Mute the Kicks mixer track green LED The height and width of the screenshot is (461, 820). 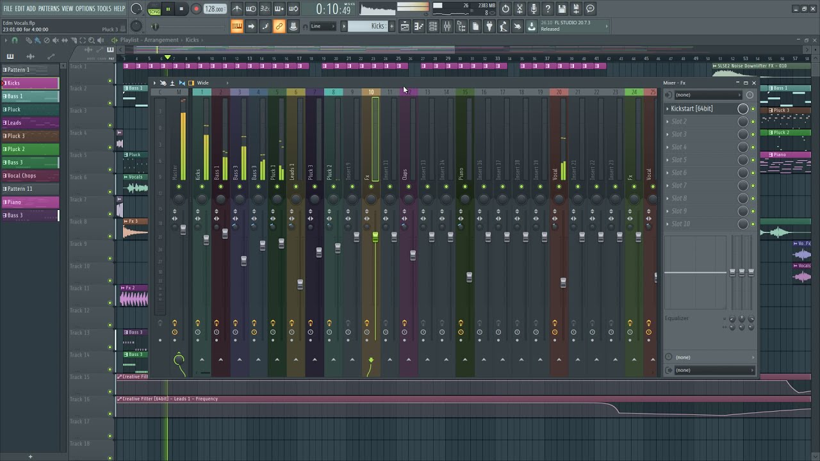[202, 187]
